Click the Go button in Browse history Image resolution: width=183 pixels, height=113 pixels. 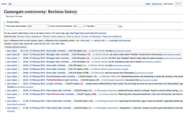point(120,26)
